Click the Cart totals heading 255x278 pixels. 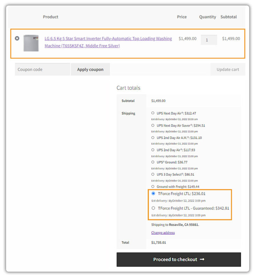tap(128, 88)
